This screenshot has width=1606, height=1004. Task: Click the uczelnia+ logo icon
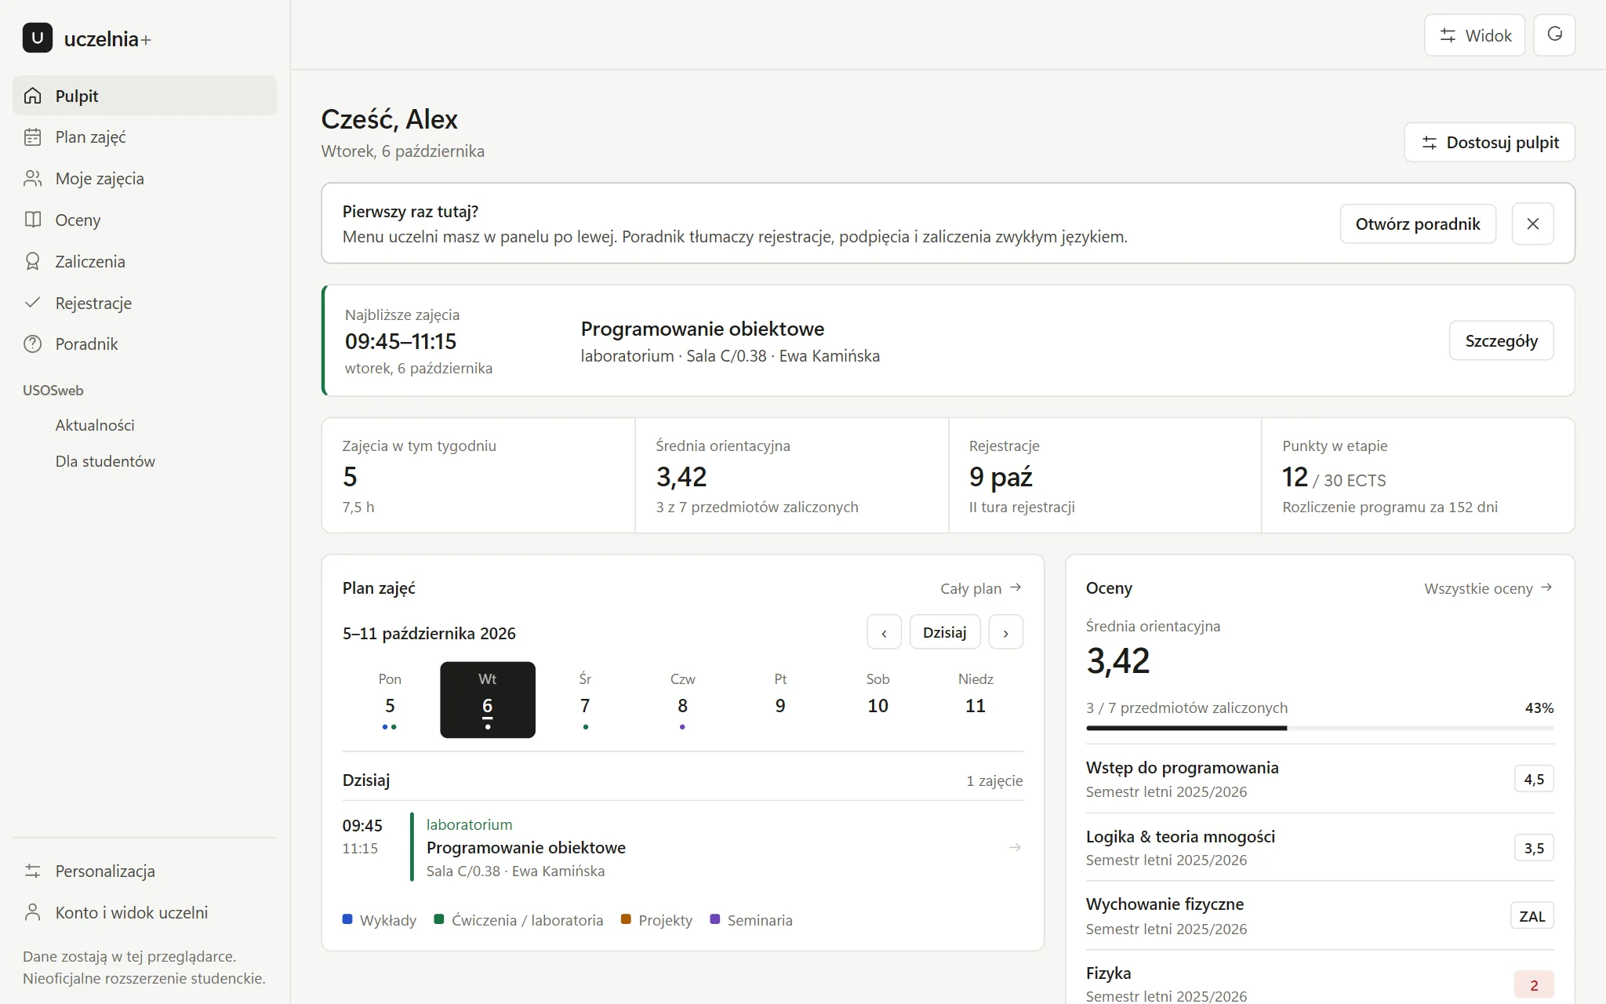point(38,38)
